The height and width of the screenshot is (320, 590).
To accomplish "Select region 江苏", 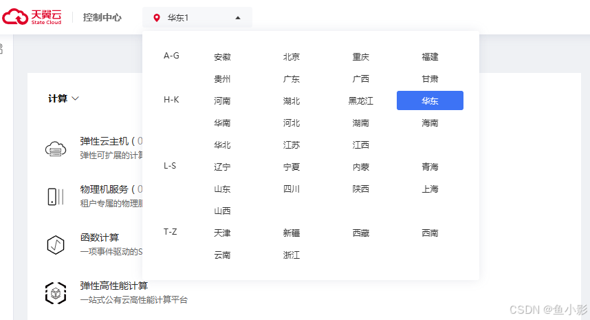I will pyautogui.click(x=292, y=145).
